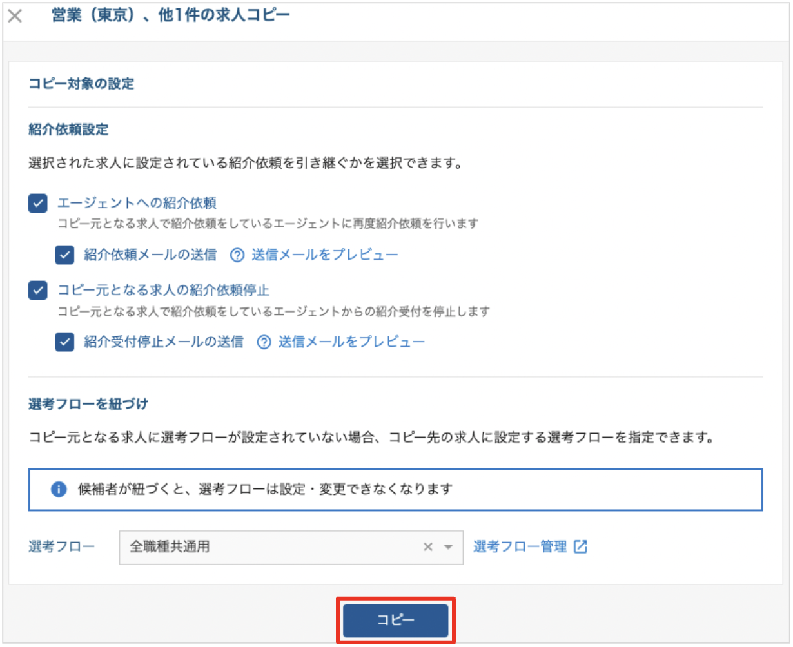Click the external link icon after 選考フロー管理
Screen dimensions: 793x647
click(x=581, y=547)
